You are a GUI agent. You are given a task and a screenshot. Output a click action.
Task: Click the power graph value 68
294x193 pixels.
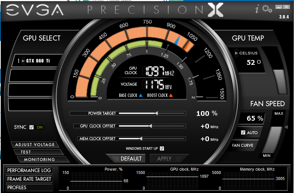pos(126,181)
